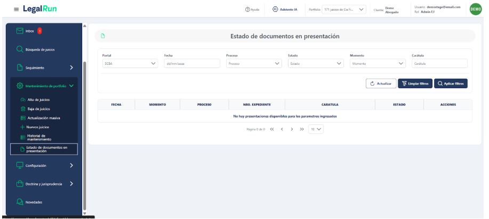This screenshot has height=219, width=489.
Task: Go to the first page of results
Action: (x=273, y=129)
